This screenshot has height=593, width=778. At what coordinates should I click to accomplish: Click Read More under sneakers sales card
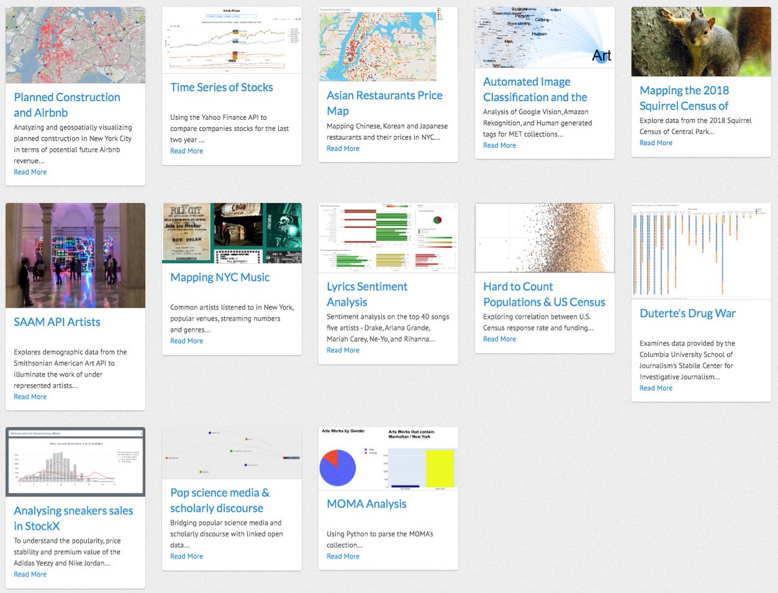tap(30, 574)
